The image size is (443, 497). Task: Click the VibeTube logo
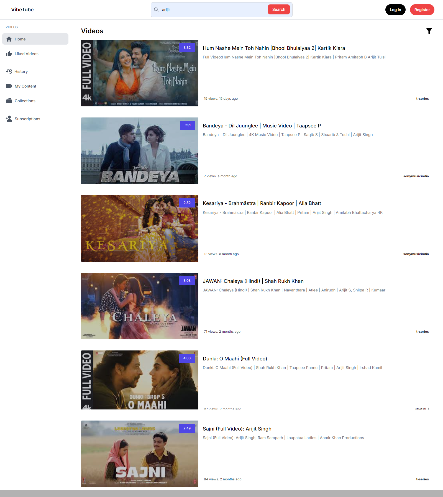pos(22,10)
